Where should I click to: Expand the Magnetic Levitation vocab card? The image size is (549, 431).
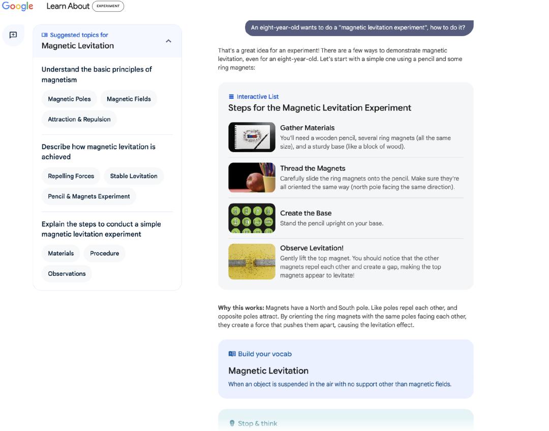pyautogui.click(x=268, y=370)
